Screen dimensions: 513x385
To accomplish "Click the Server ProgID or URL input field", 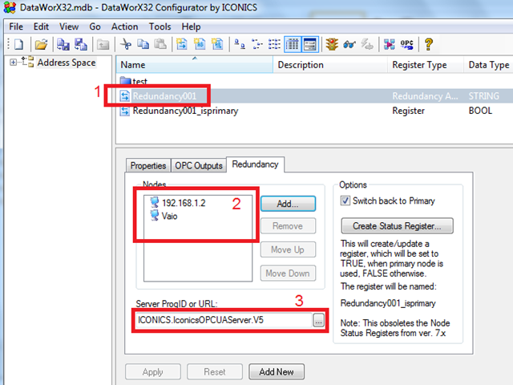I will coord(223,320).
